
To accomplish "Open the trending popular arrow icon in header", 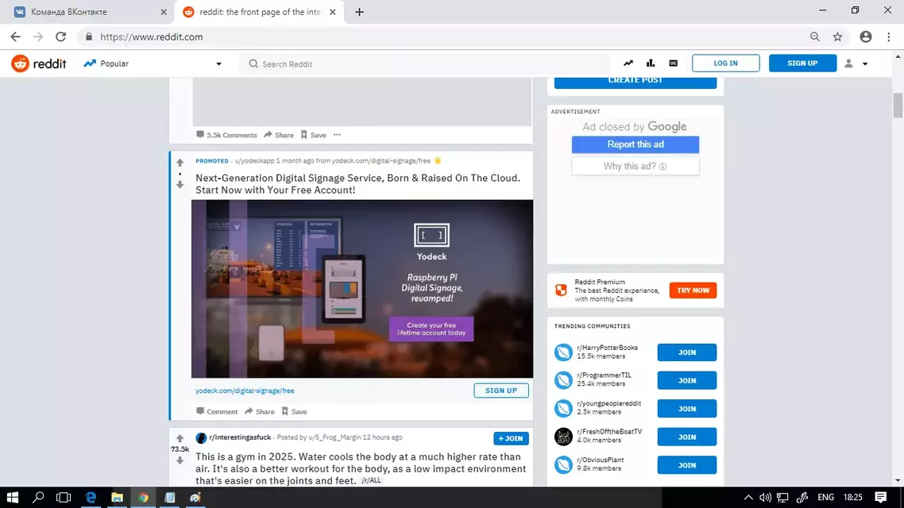I will (628, 63).
